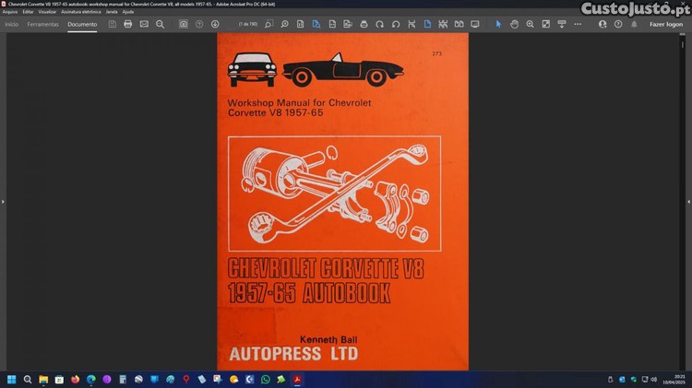The image size is (692, 388).
Task: Click the Save disk icon
Action: click(x=112, y=24)
